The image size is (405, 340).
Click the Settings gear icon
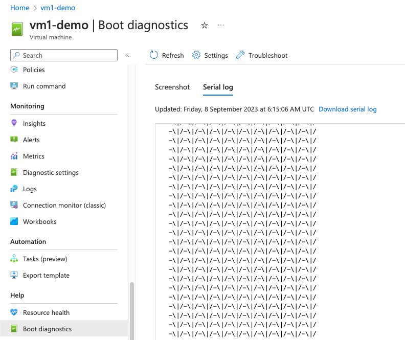tap(196, 55)
